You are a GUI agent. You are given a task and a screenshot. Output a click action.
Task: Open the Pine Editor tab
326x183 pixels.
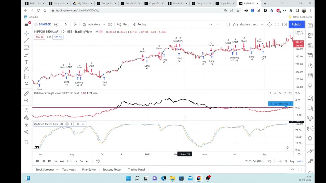tap(89, 170)
